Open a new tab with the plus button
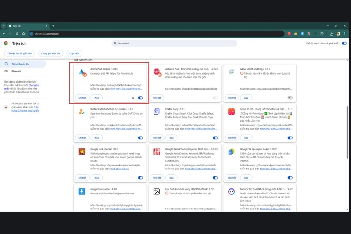Screen dimensions: 351x234 click(x=53, y=26)
